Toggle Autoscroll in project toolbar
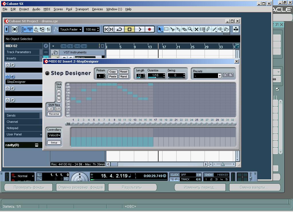 coord(236,29)
